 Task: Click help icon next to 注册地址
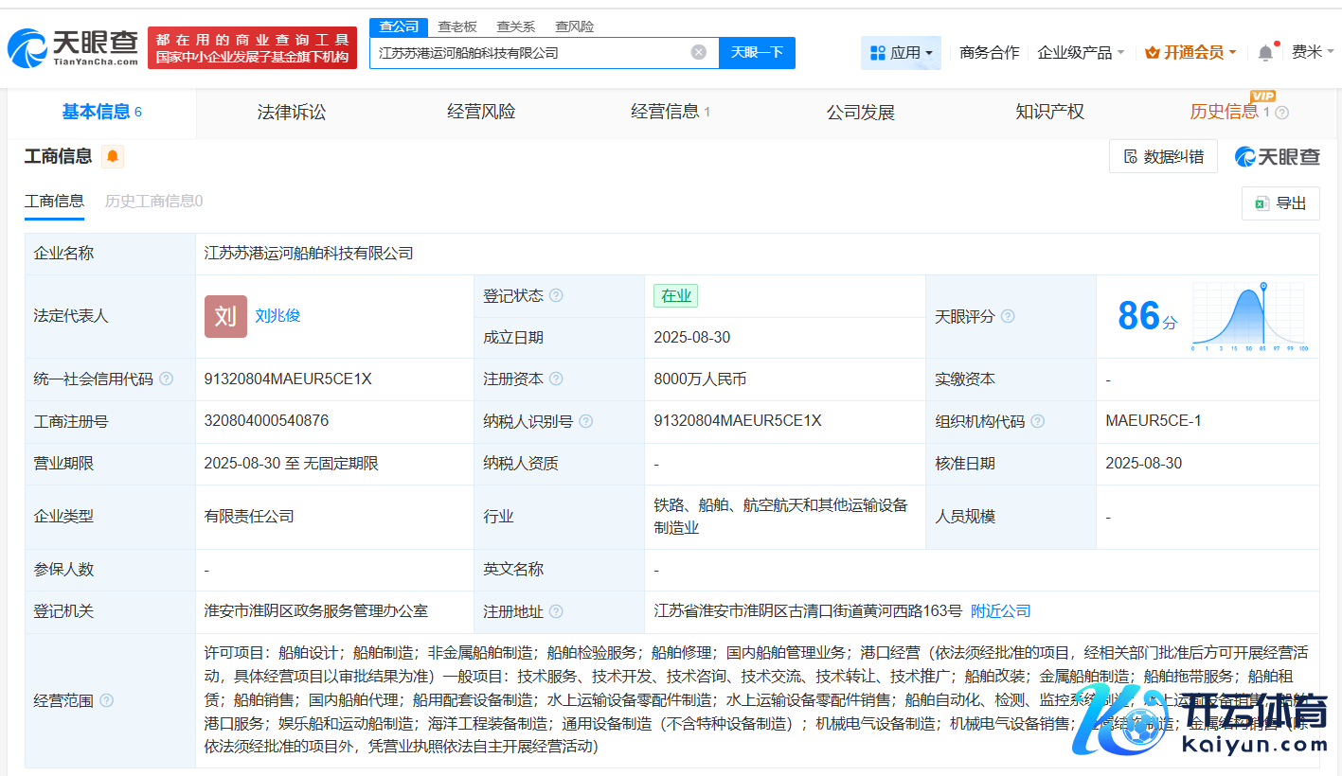tap(556, 611)
